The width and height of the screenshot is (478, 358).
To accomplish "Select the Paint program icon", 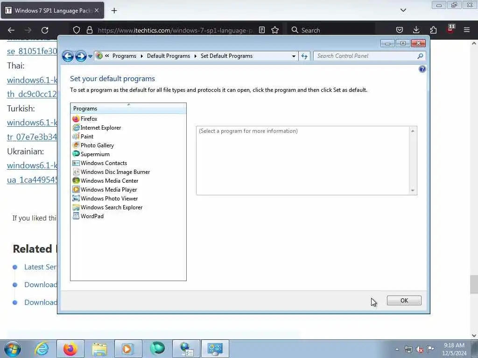I will (x=76, y=137).
